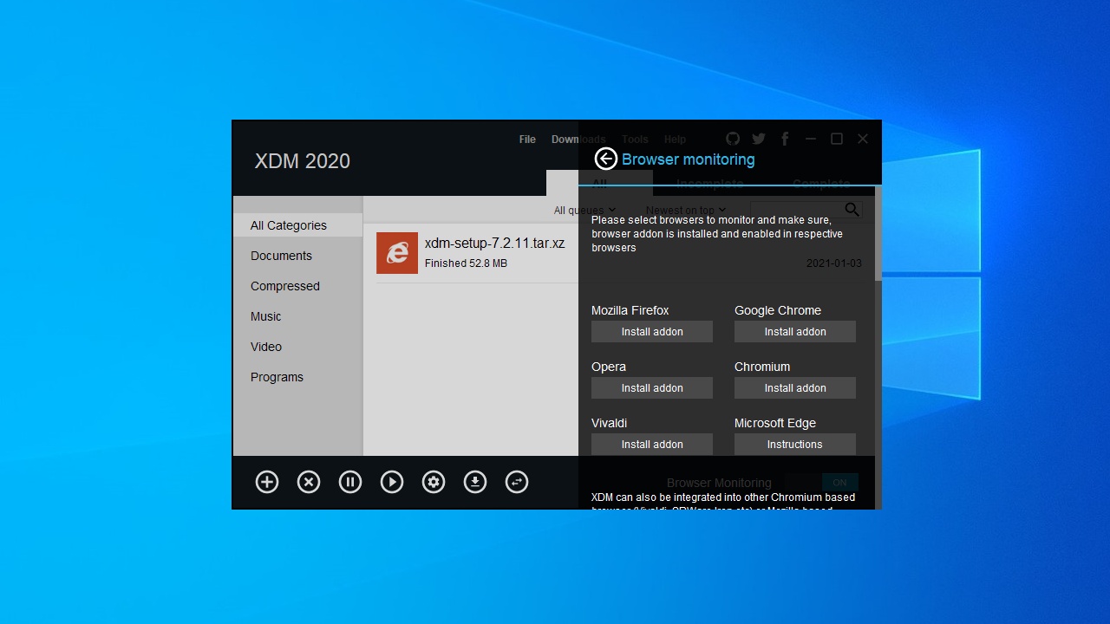Click the Browser monitoring heading text
This screenshot has width=1110, height=624.
[x=688, y=159]
